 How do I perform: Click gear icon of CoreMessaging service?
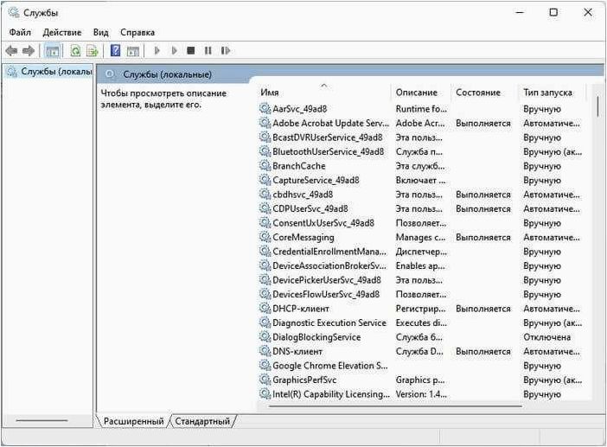(x=265, y=237)
